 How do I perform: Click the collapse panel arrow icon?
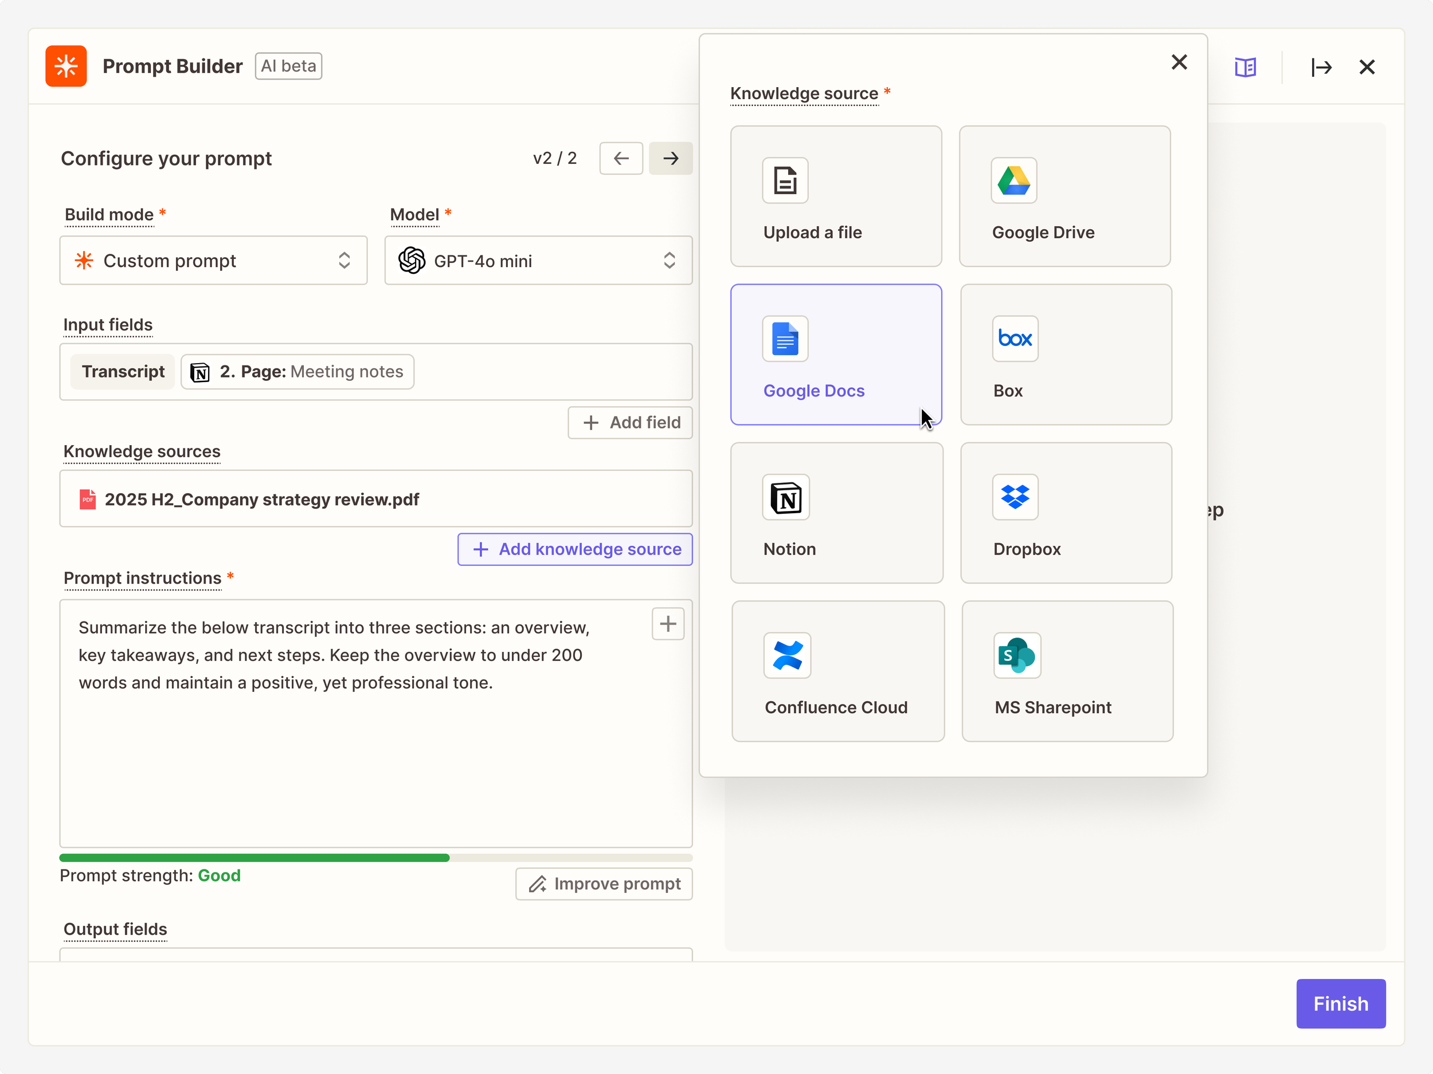click(x=1321, y=68)
